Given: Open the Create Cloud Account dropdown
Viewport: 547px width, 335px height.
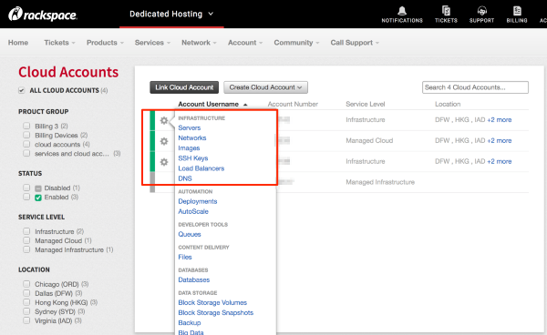Looking at the screenshot, I should pos(265,87).
